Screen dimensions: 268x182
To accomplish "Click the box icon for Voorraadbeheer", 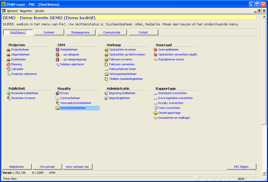I will pos(155,50).
